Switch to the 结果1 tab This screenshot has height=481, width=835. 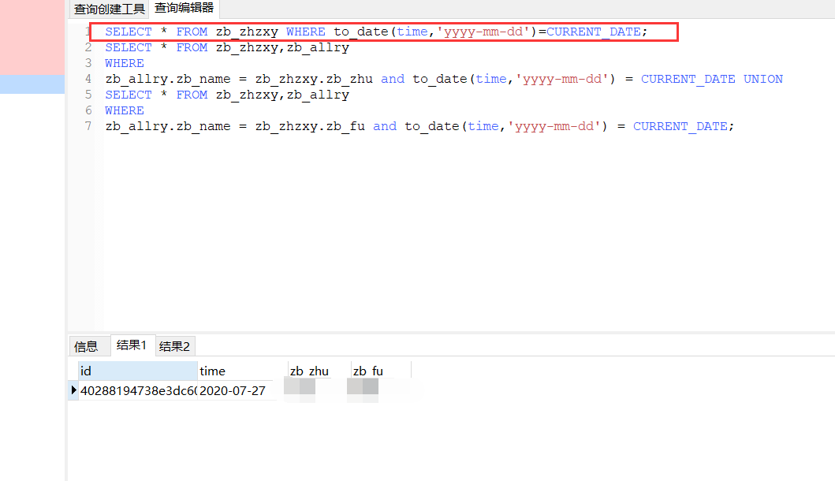(x=132, y=345)
